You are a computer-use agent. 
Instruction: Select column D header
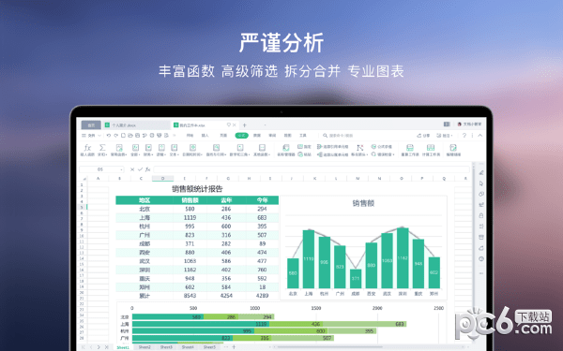click(162, 179)
